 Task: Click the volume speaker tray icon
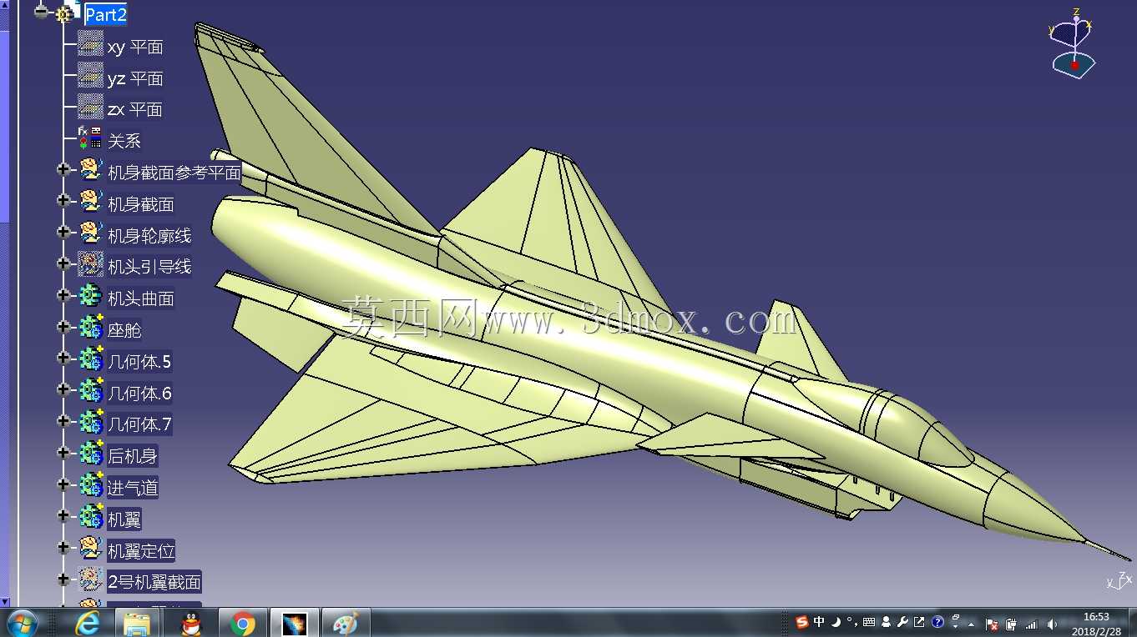pos(1052,624)
